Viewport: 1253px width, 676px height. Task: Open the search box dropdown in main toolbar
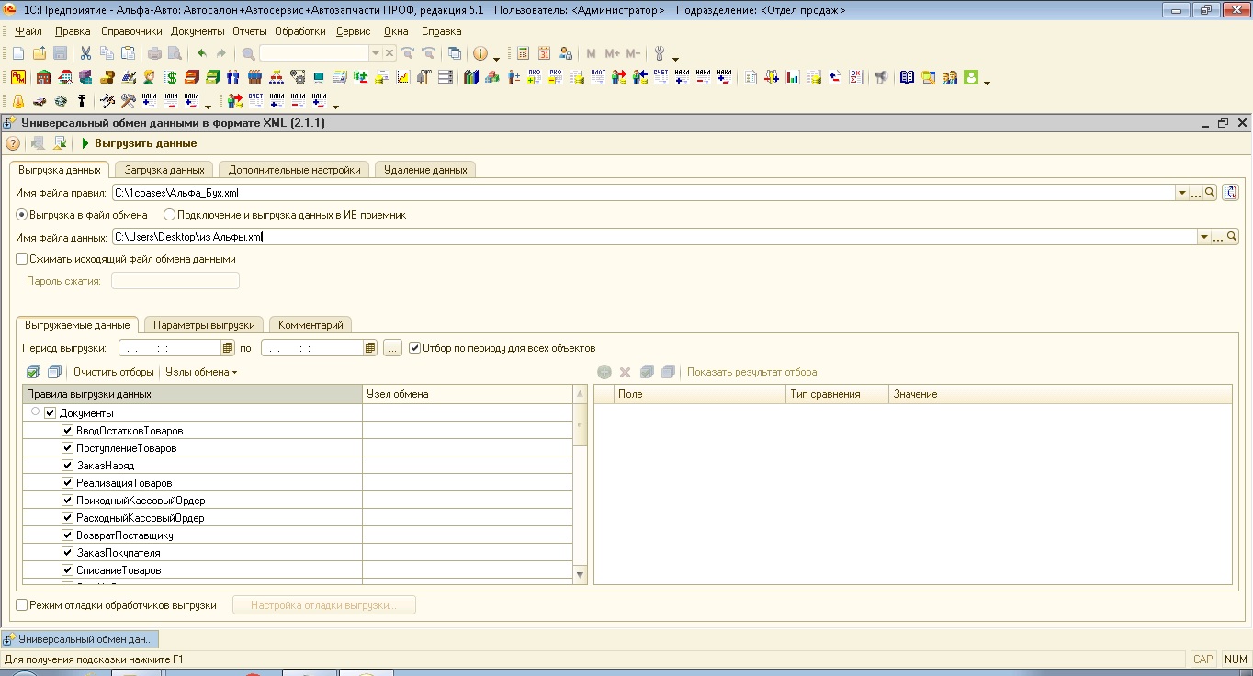tap(375, 53)
